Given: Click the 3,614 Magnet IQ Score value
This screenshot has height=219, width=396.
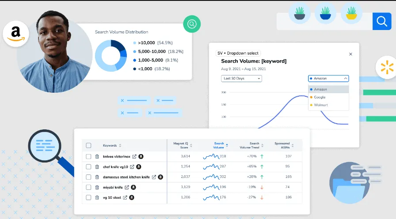Looking at the screenshot, I should [x=185, y=156].
